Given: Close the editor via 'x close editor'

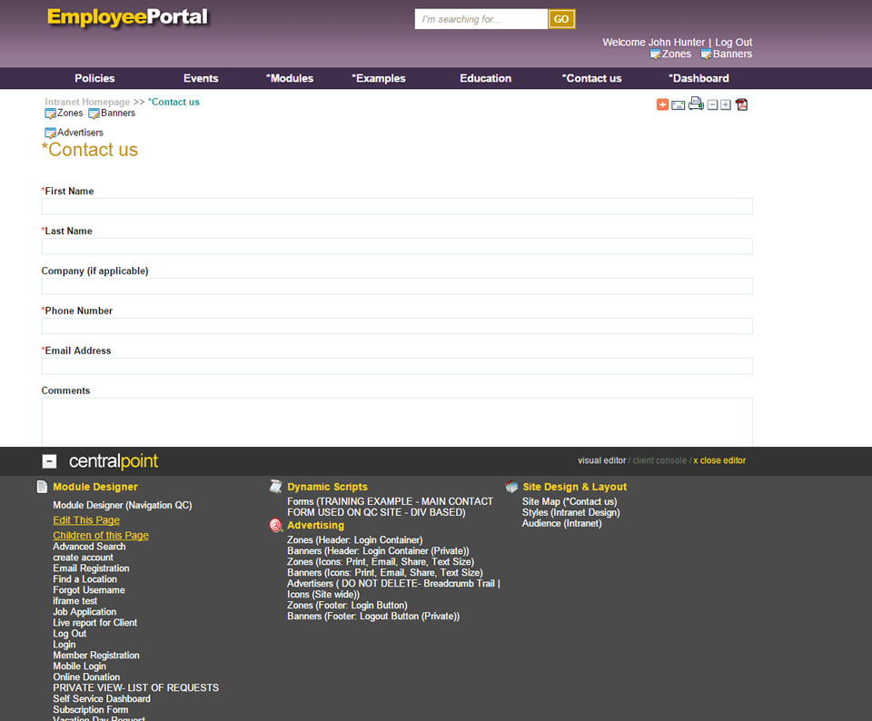Looking at the screenshot, I should click(x=719, y=460).
